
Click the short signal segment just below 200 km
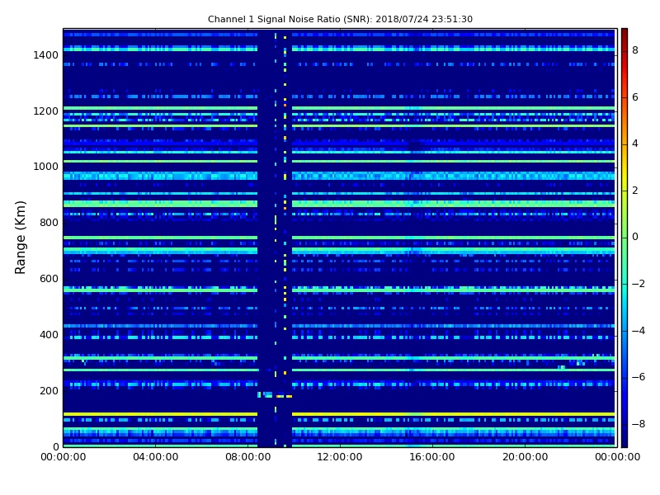point(275,395)
